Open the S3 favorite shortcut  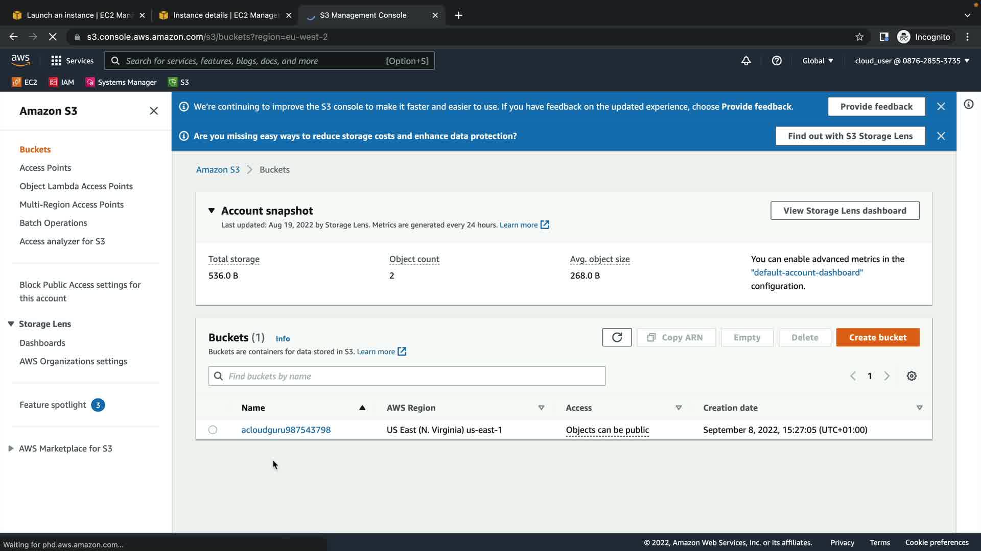(x=179, y=82)
